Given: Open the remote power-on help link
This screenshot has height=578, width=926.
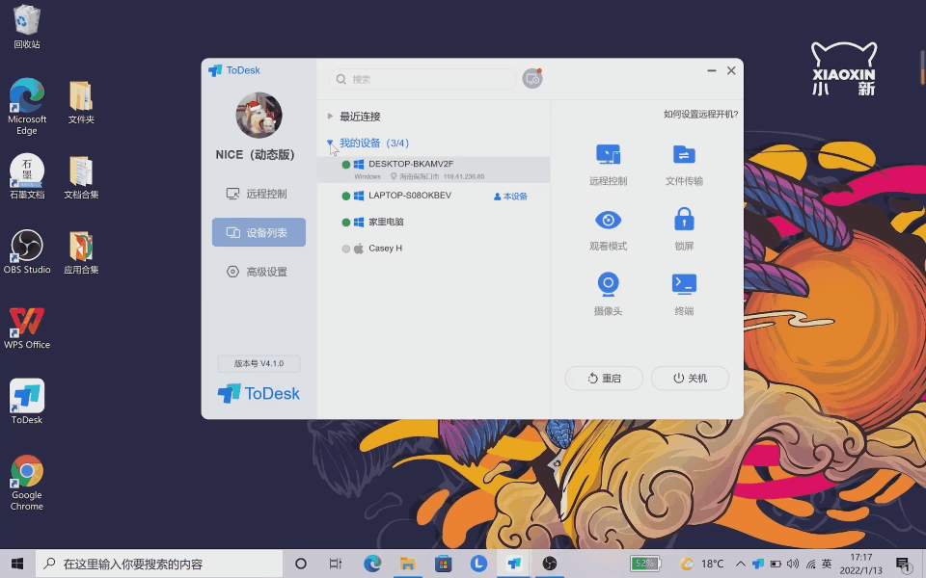Looking at the screenshot, I should (x=700, y=115).
